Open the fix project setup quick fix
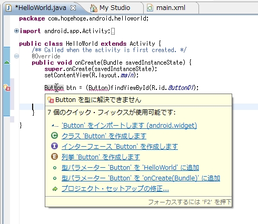This screenshot has height=224, width=258. coord(115,189)
